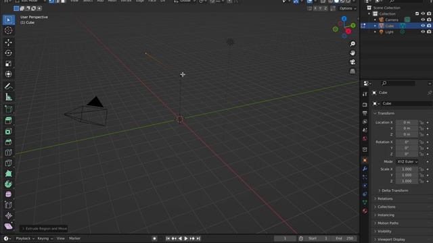Open the Options dropdown

pos(348,8)
